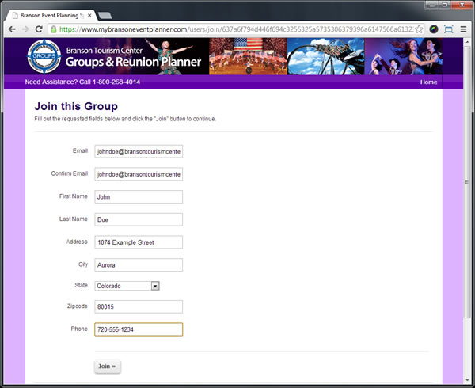The width and height of the screenshot is (475, 388).
Task: Click the Confirm Email input field
Action: click(139, 174)
